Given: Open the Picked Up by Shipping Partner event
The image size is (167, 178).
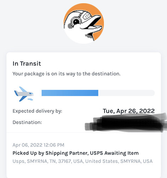Looking at the screenshot, I should click(76, 153).
